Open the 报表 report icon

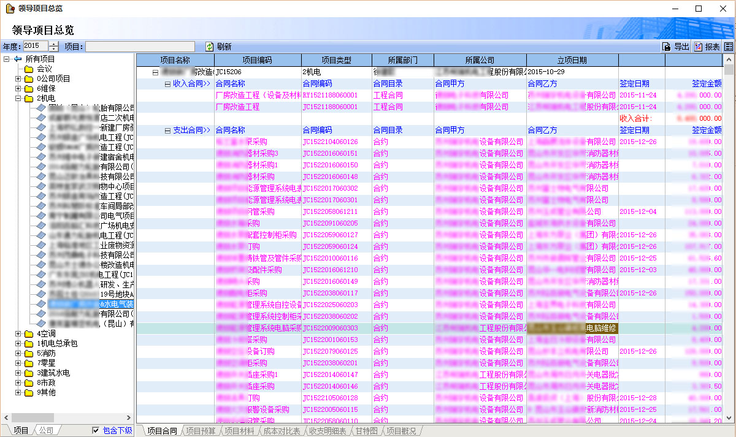(699, 47)
